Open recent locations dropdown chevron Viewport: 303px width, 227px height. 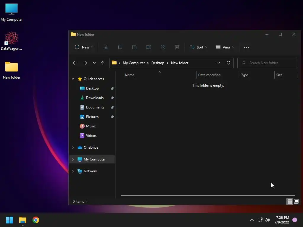click(94, 63)
